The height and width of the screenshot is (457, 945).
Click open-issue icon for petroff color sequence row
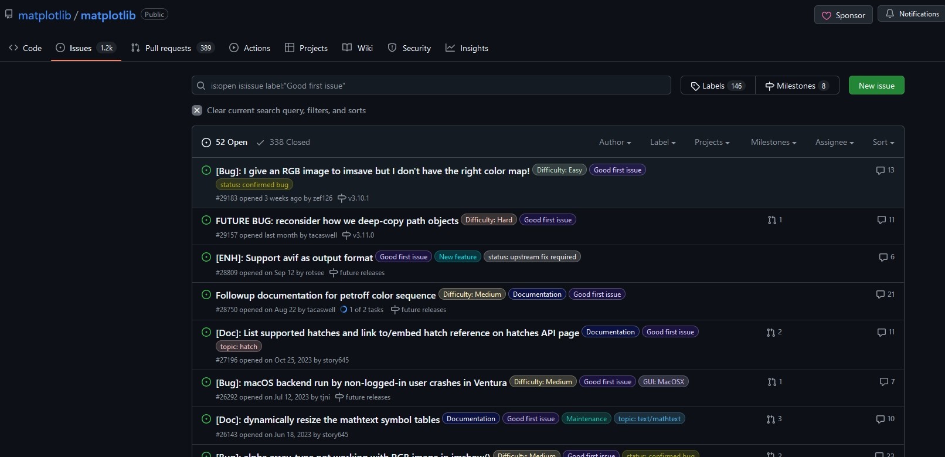[206, 294]
